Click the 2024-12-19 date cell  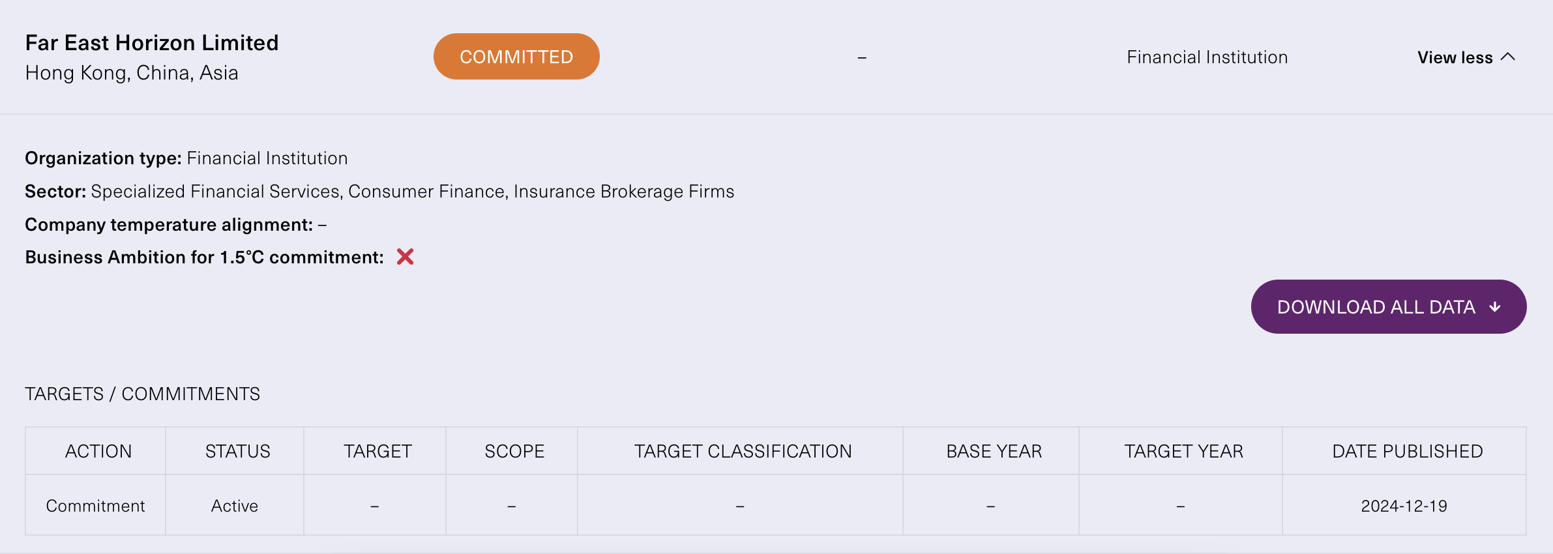pyautogui.click(x=1404, y=506)
